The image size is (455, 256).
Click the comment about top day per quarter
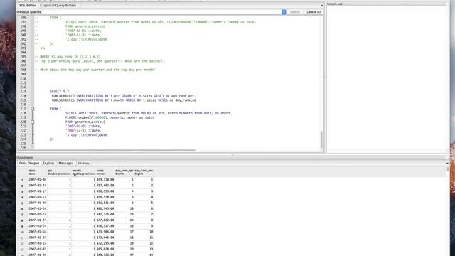pos(95,70)
